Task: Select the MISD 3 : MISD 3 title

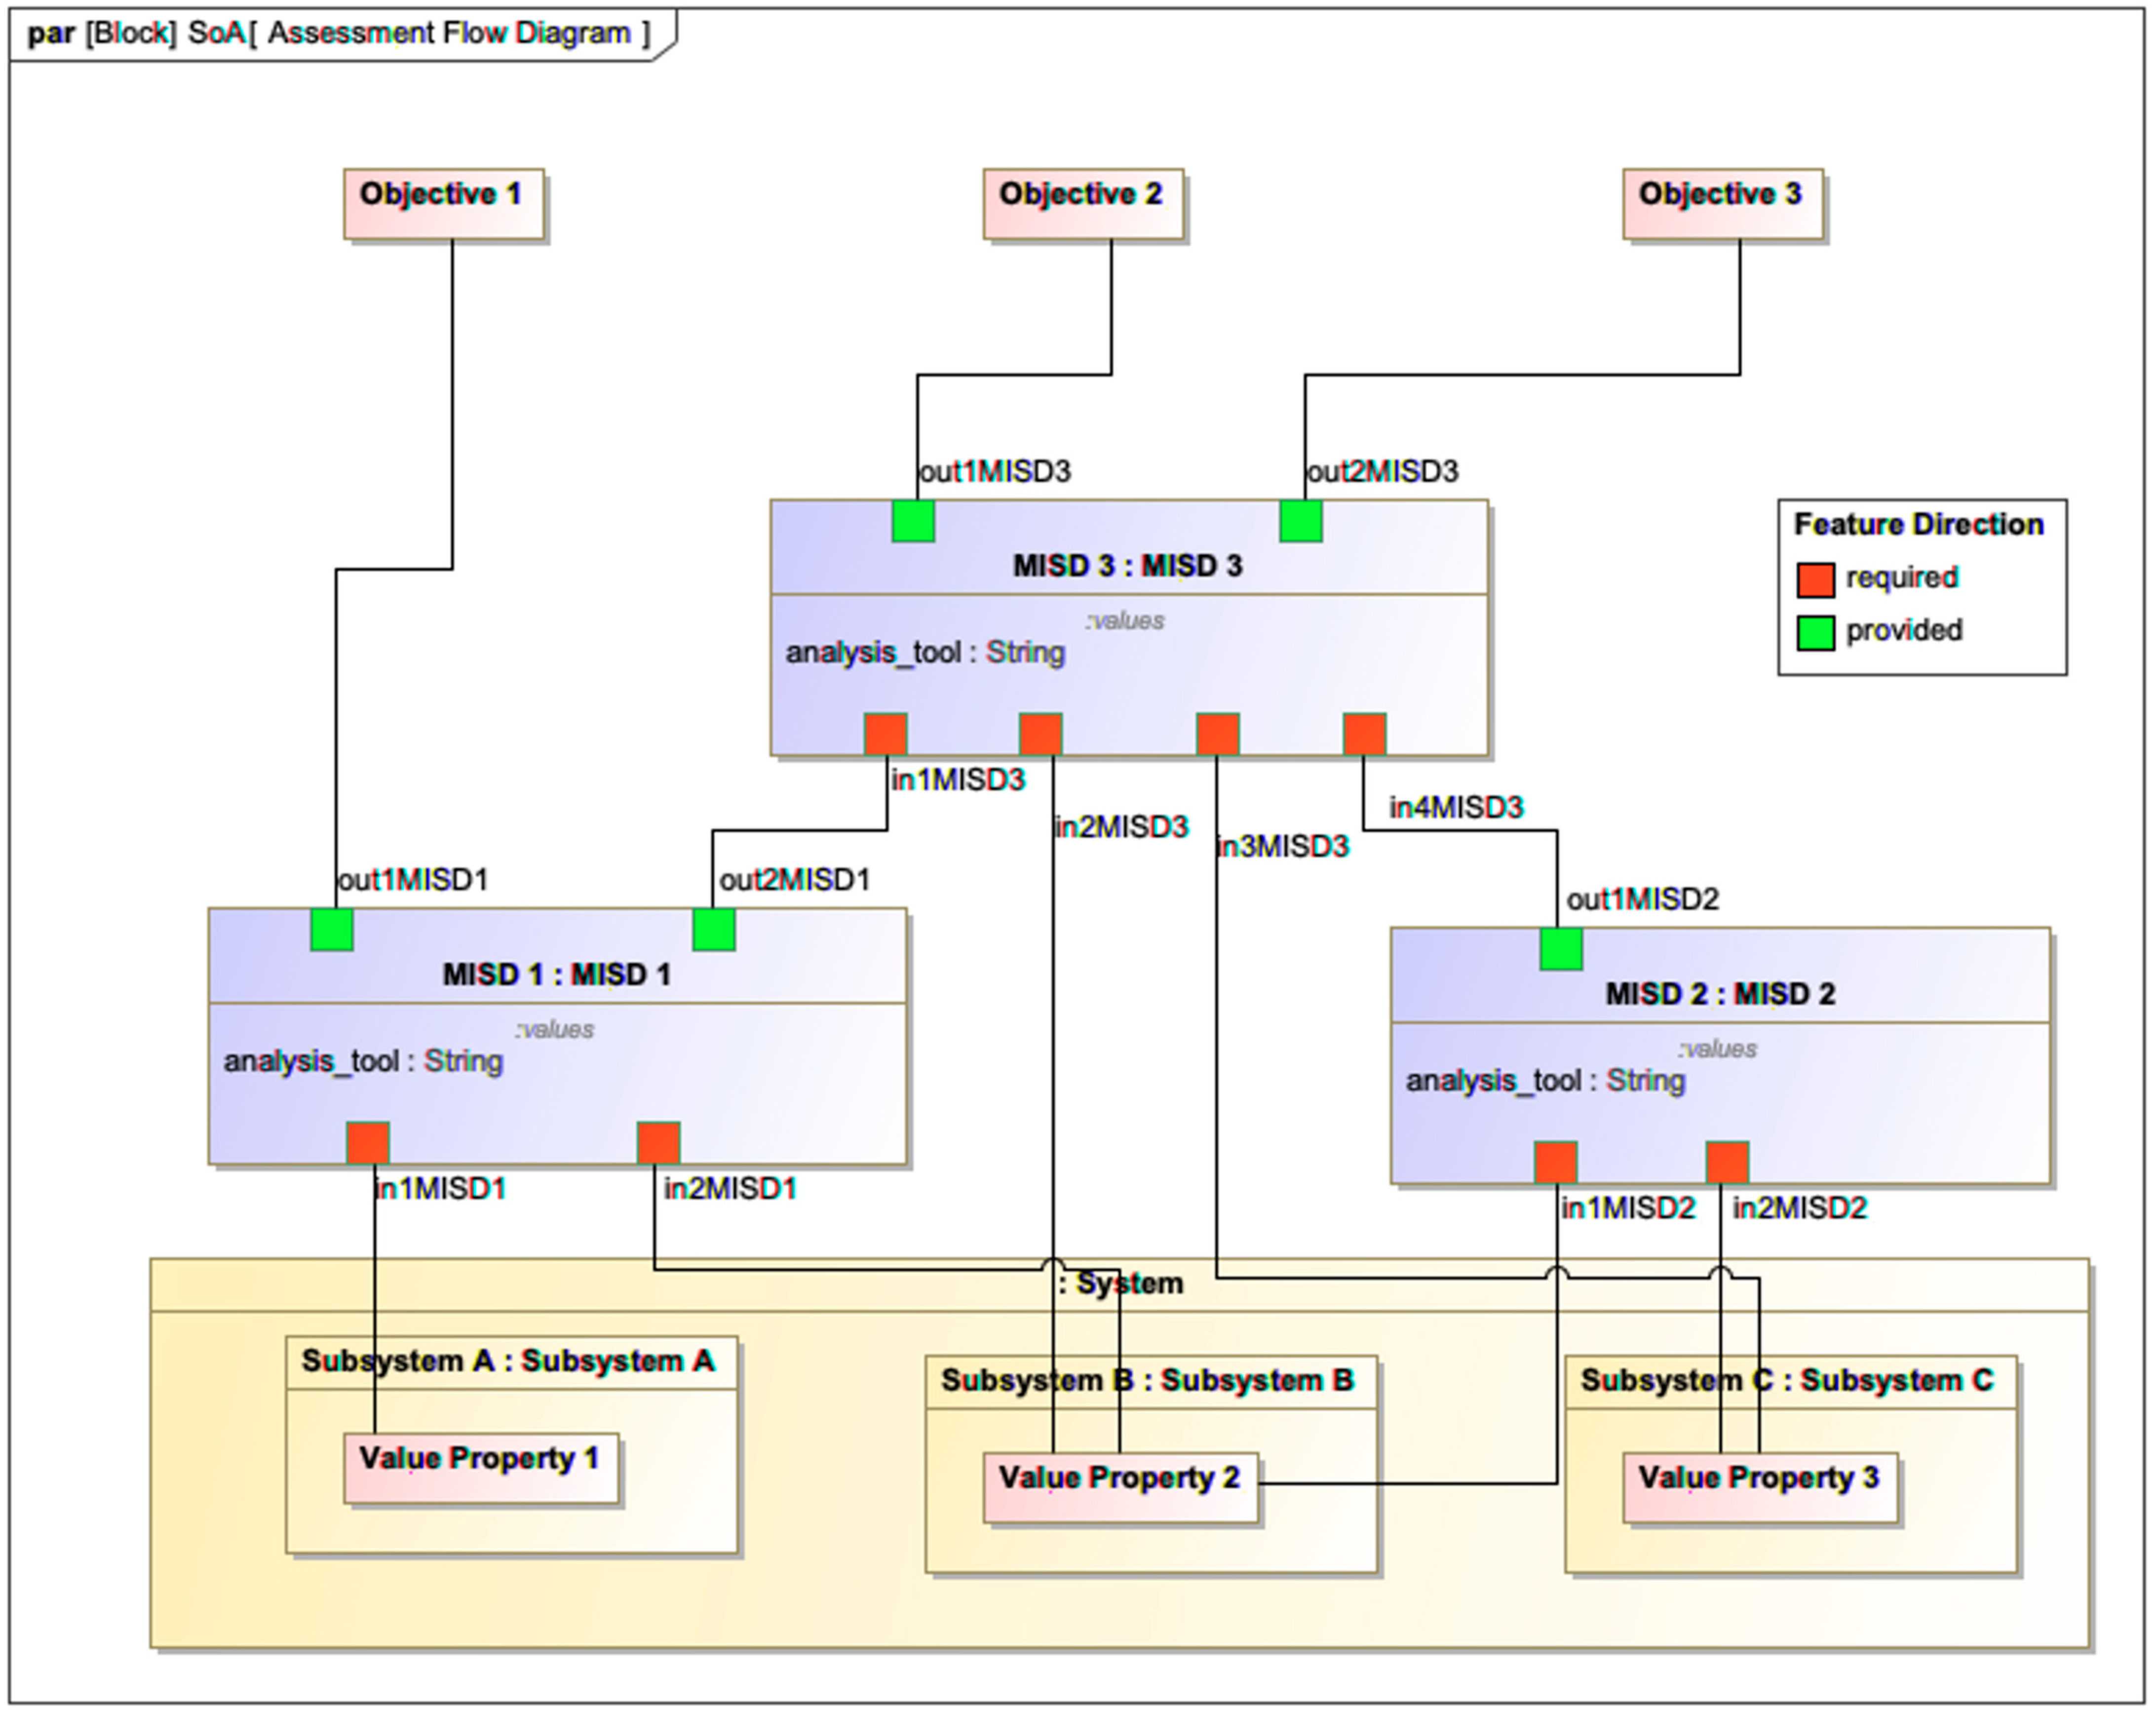Action: point(1127,566)
